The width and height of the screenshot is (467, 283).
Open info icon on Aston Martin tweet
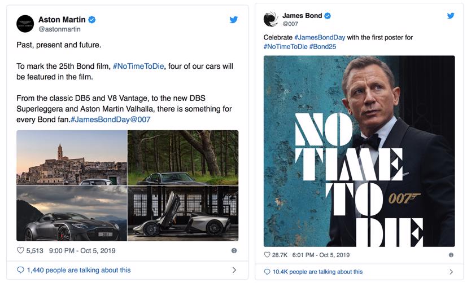click(x=234, y=250)
